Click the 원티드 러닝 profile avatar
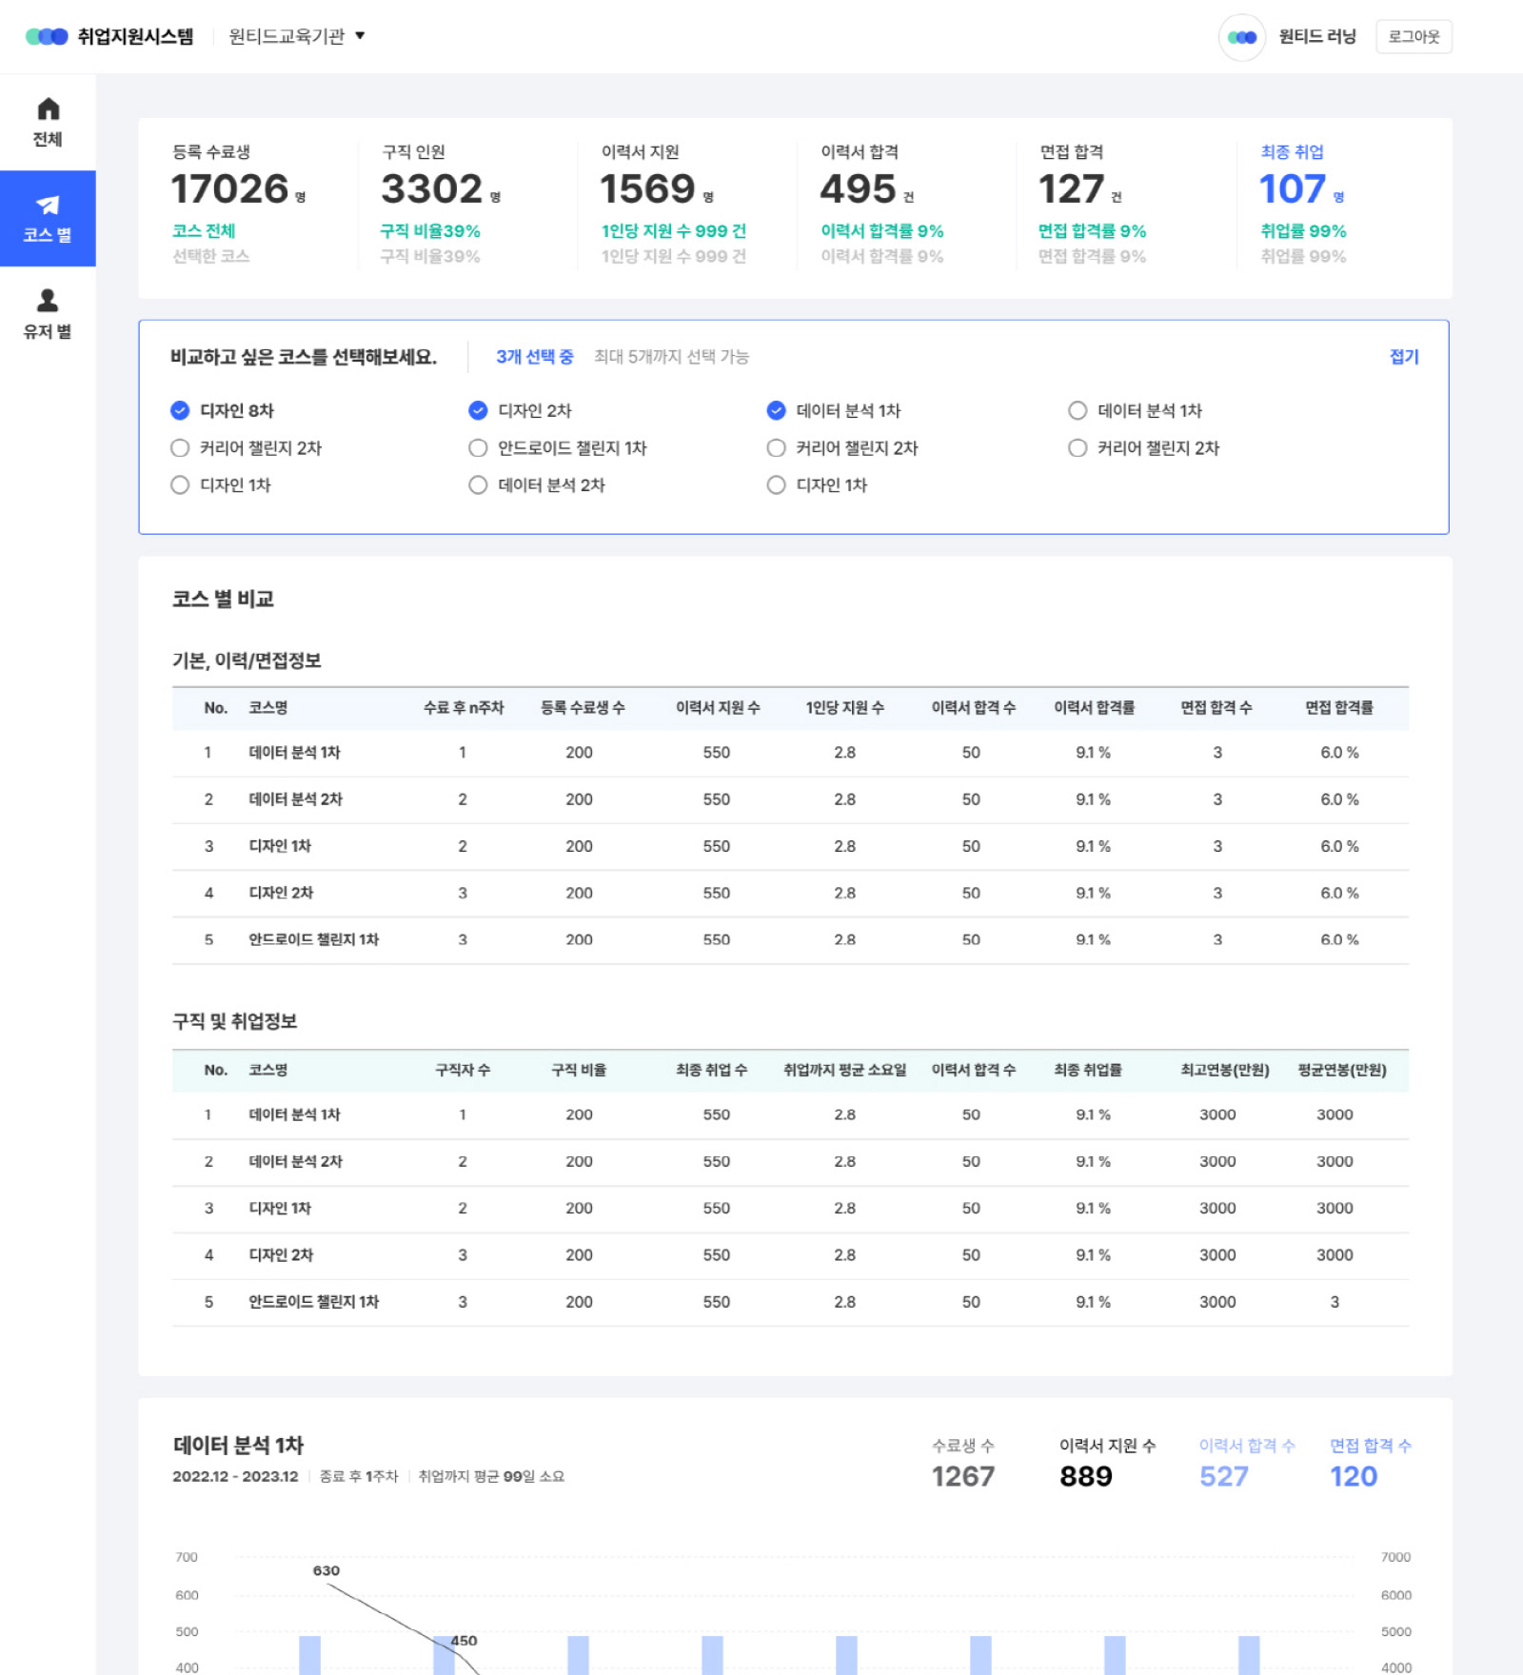The height and width of the screenshot is (1675, 1523). [1242, 37]
